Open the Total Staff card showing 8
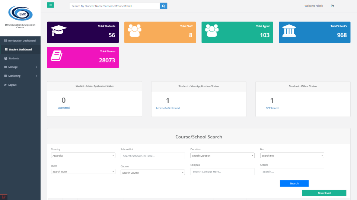 tap(160, 32)
